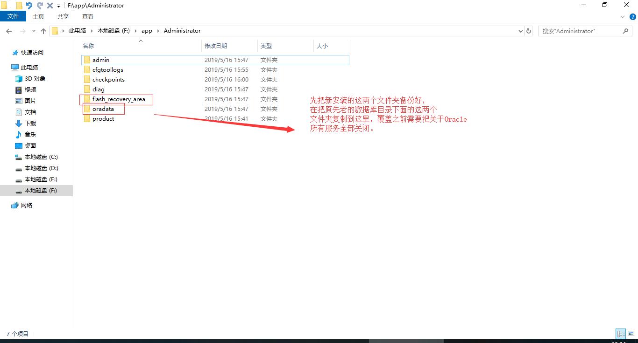Click the delete X icon in title bar

coord(50,6)
